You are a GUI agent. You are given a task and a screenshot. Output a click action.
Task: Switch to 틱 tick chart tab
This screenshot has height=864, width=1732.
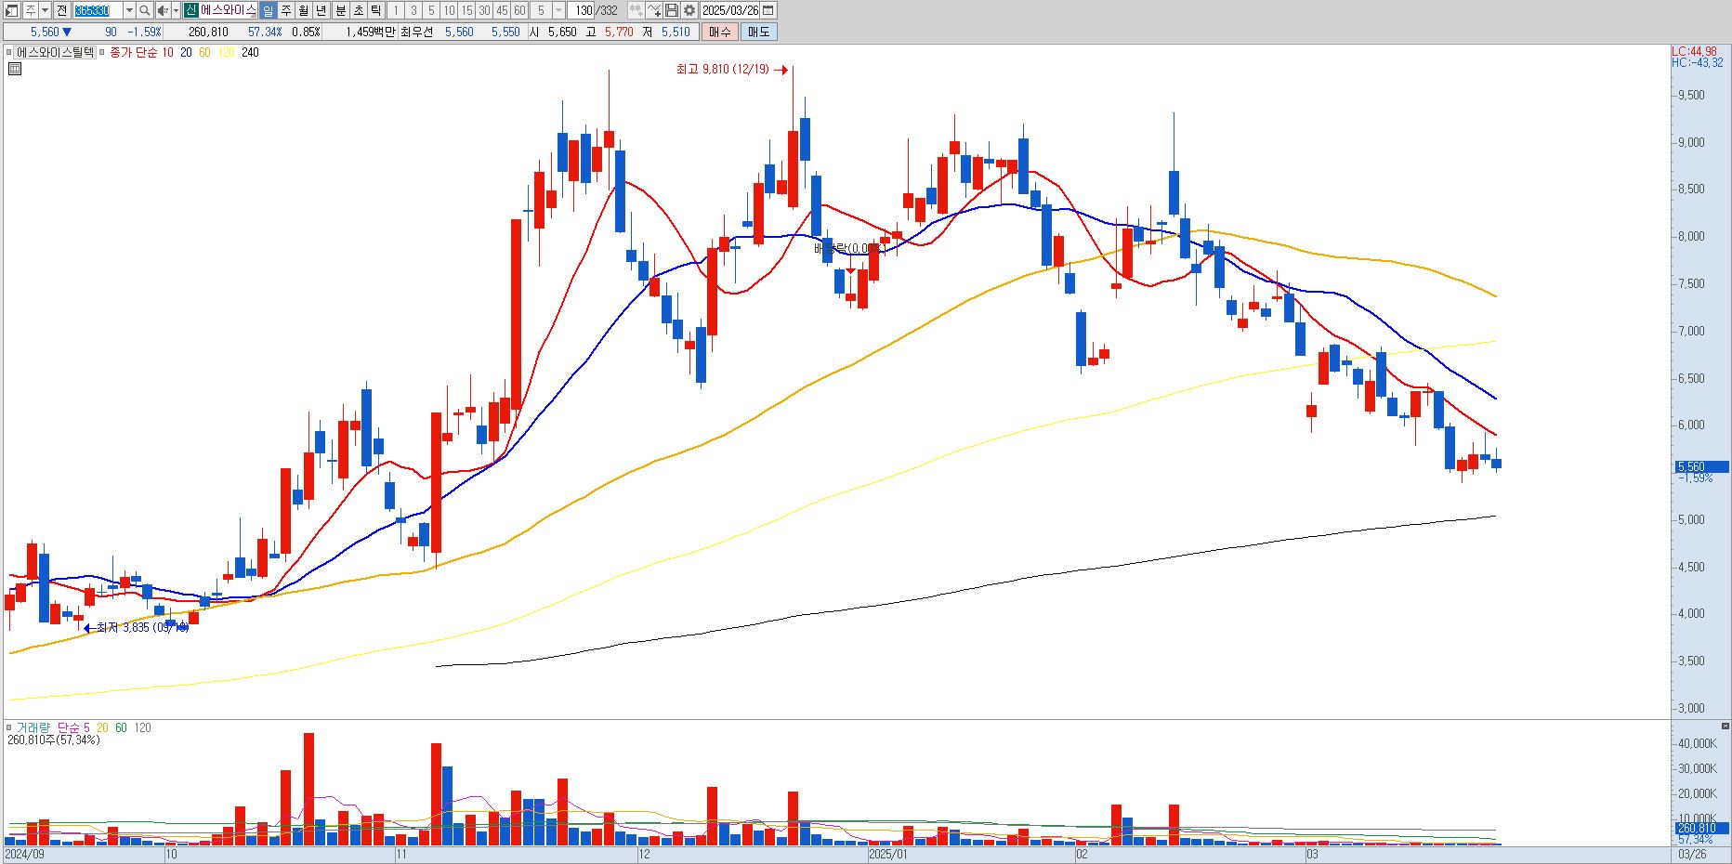tap(376, 10)
